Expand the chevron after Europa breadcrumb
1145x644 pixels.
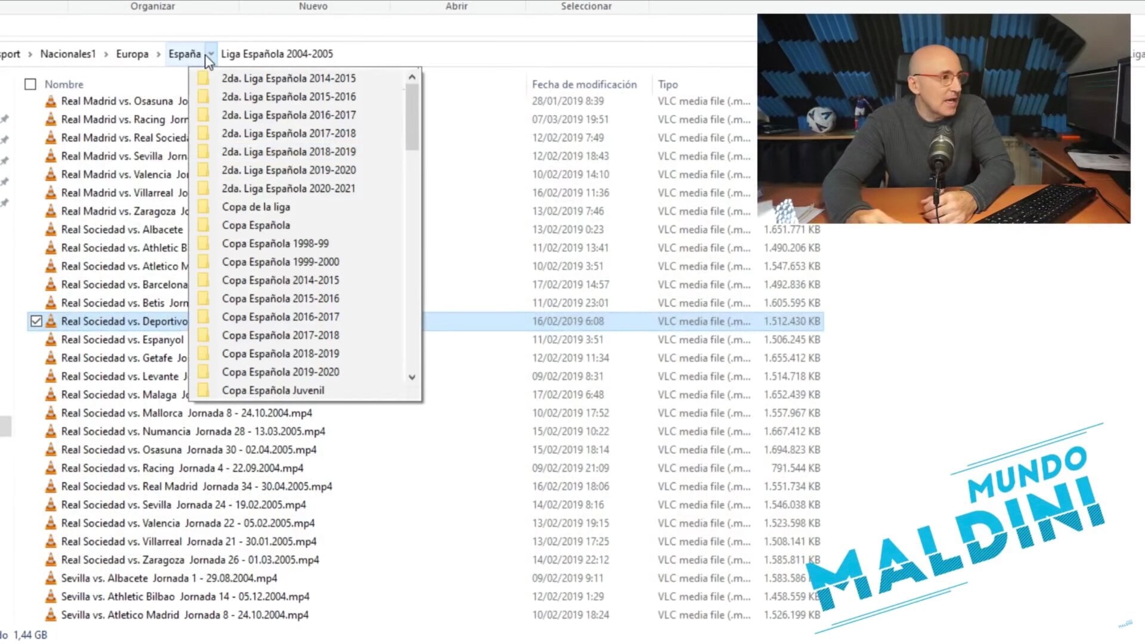pyautogui.click(x=159, y=54)
